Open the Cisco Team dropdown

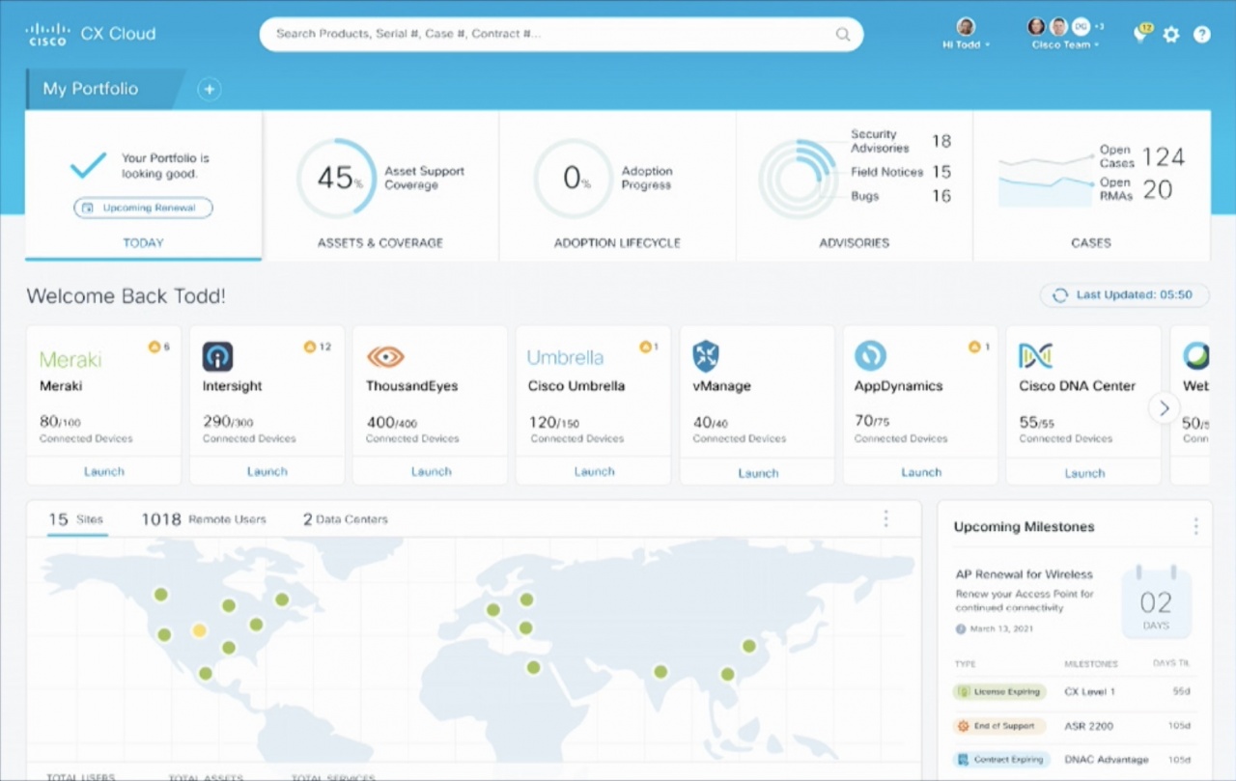click(x=1066, y=44)
